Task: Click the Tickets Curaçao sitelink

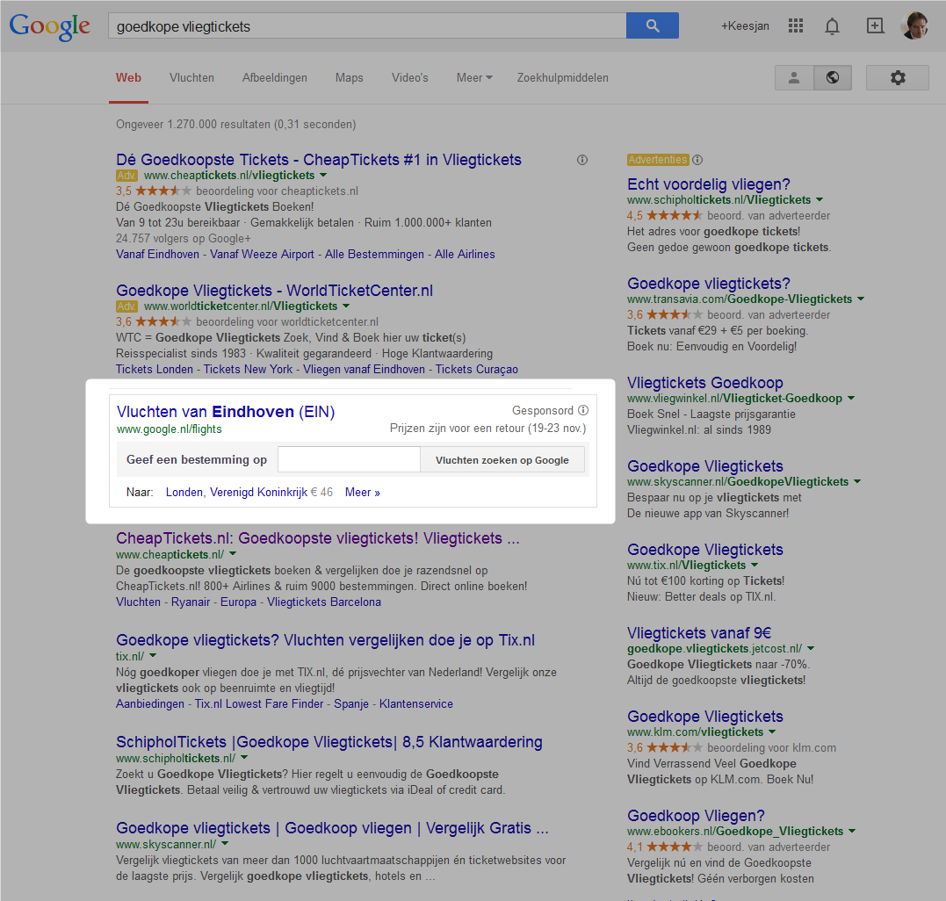Action: tap(477, 369)
